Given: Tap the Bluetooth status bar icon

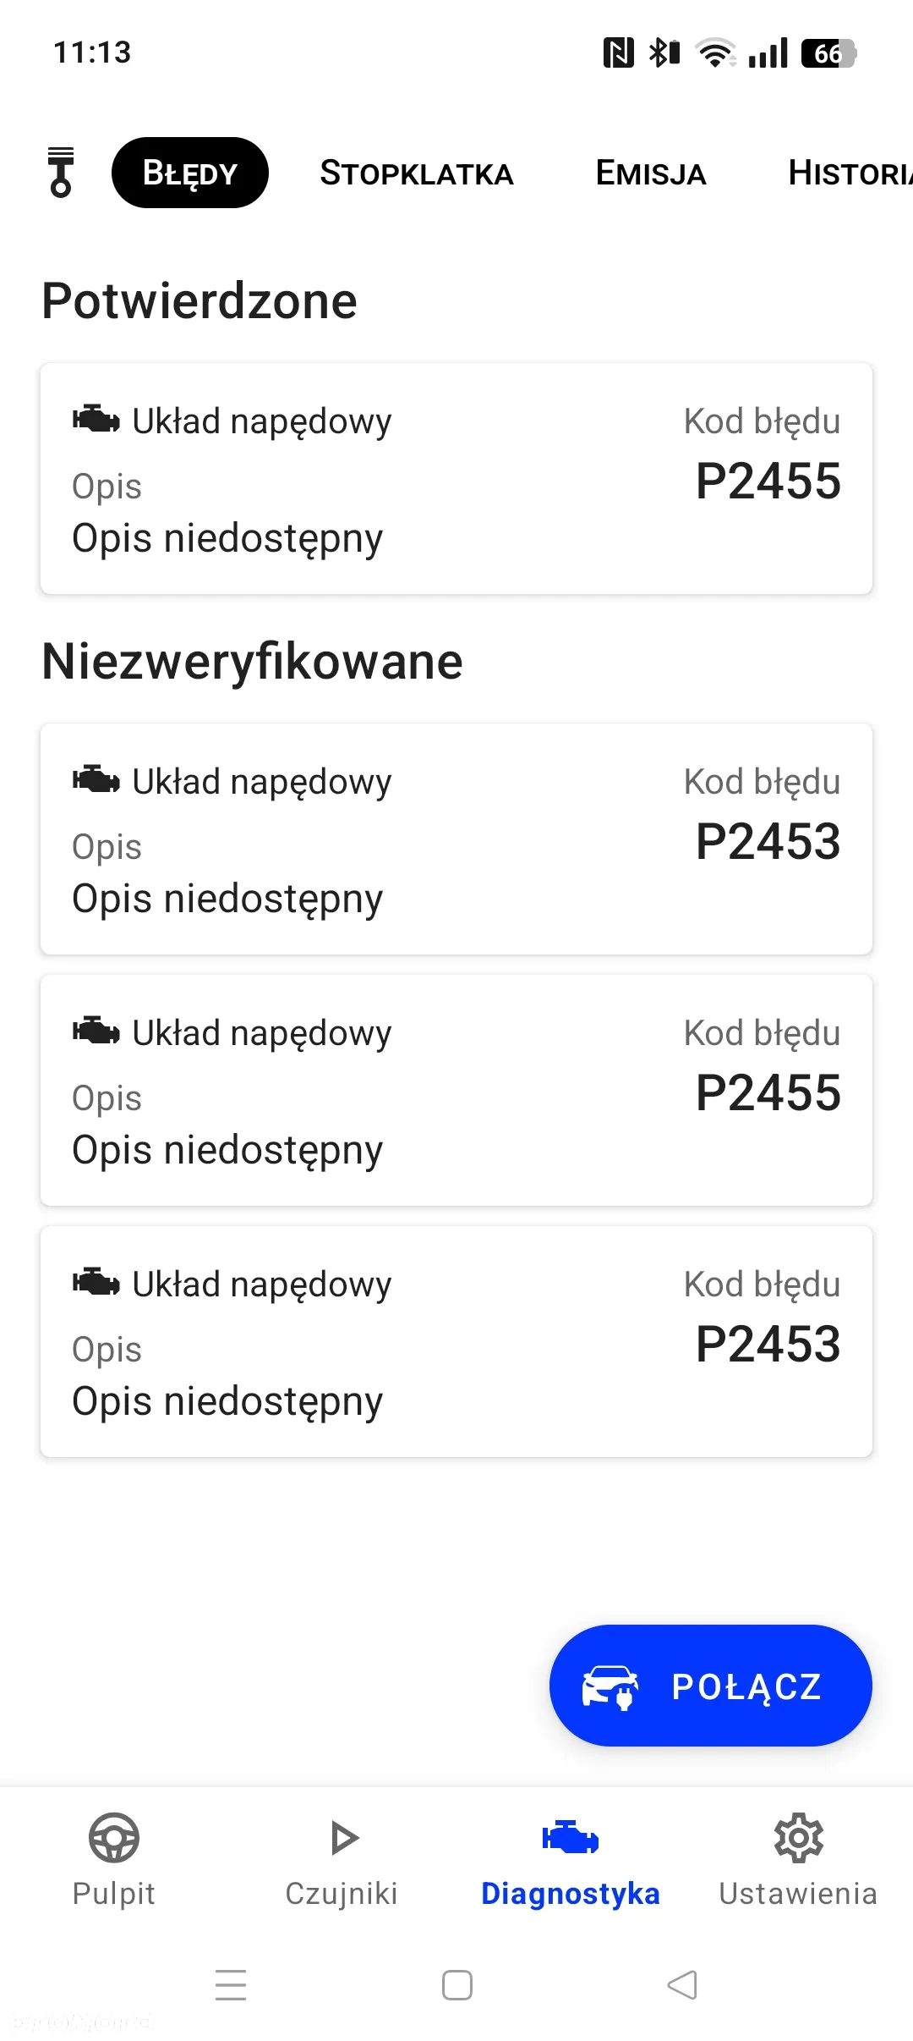Looking at the screenshot, I should pyautogui.click(x=664, y=52).
